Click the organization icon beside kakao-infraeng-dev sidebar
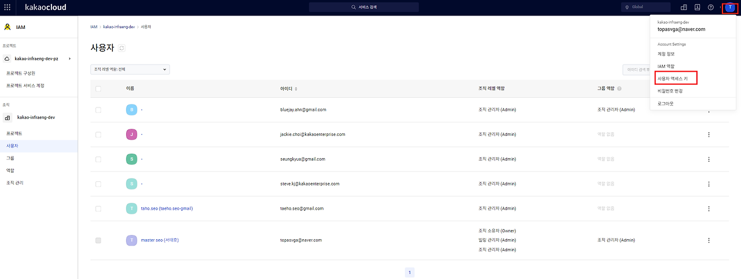741x279 pixels. [x=7, y=117]
